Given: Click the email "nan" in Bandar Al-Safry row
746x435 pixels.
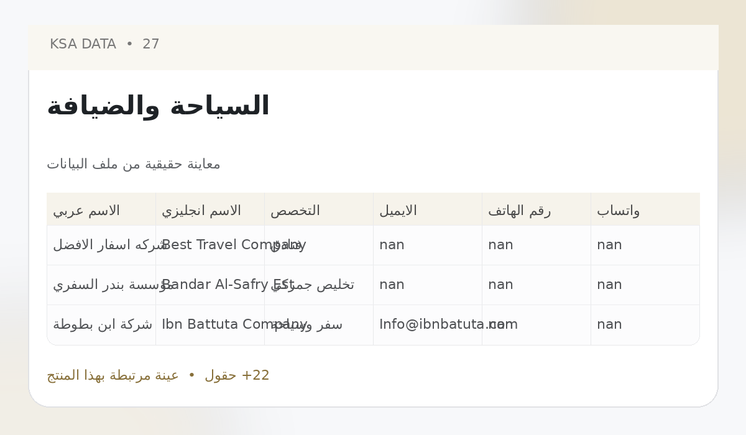Looking at the screenshot, I should 428,285.
